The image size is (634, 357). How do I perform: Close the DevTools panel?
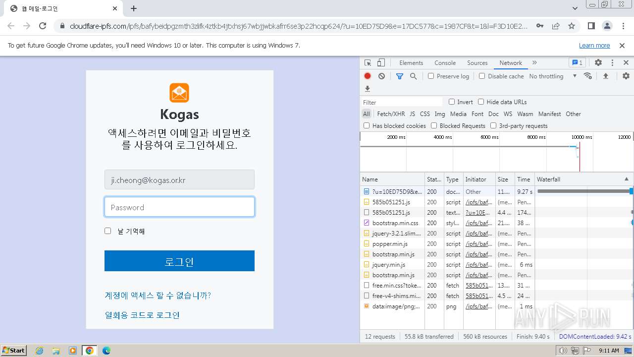tap(626, 63)
